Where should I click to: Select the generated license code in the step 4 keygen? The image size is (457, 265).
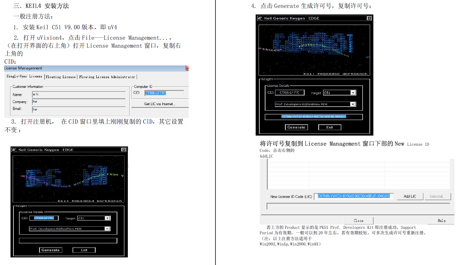pyautogui.click(x=314, y=117)
